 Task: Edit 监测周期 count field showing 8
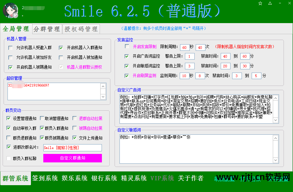click(200, 75)
